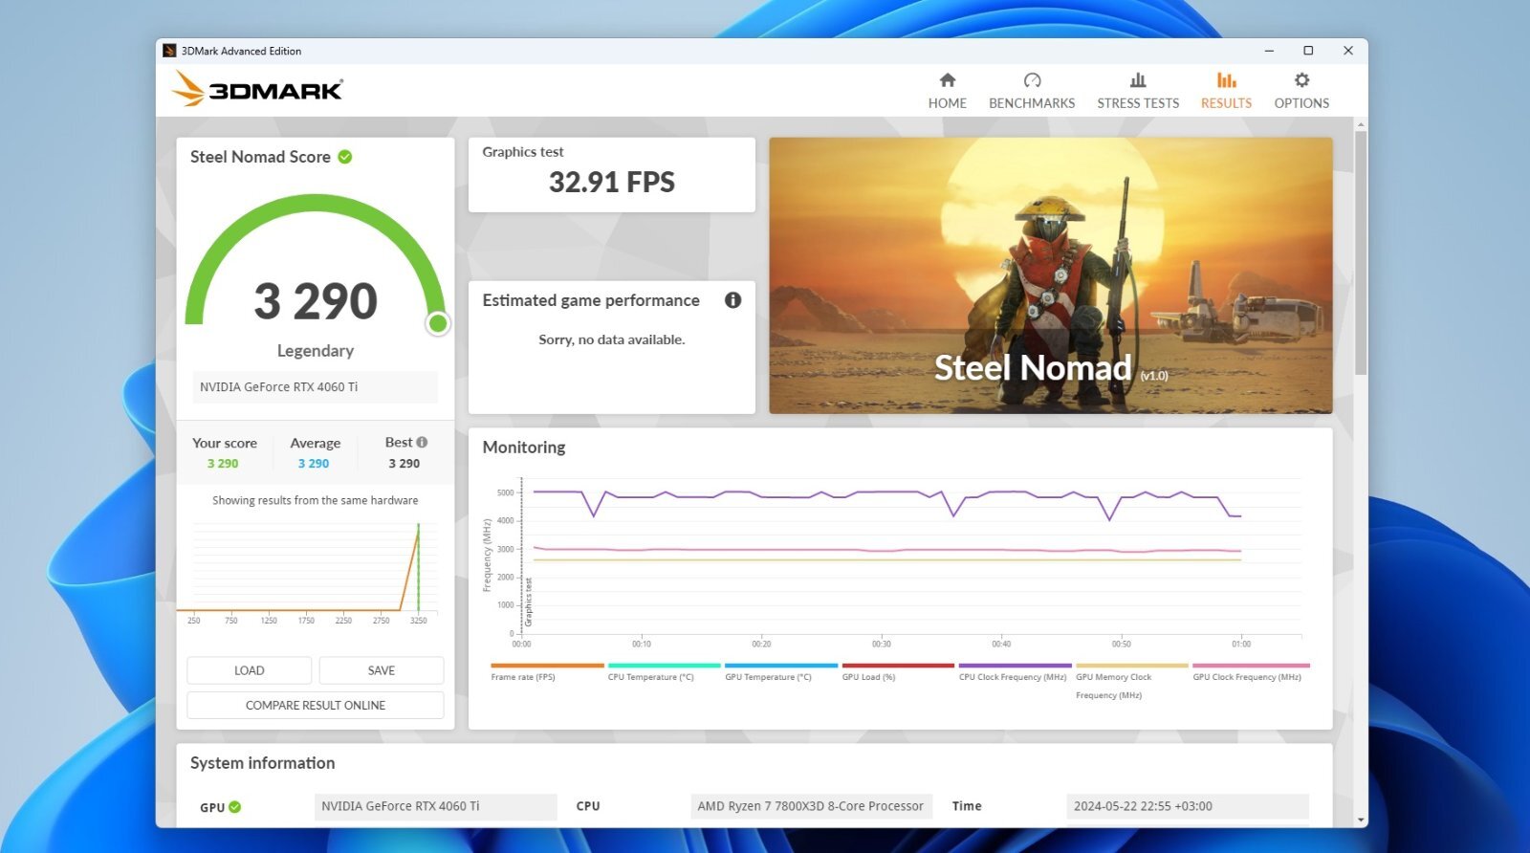Image resolution: width=1530 pixels, height=853 pixels.
Task: Click the score distribution chart peak
Action: pyautogui.click(x=418, y=526)
